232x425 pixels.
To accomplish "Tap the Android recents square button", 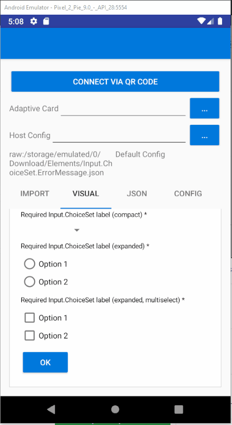I will pyautogui.click(x=178, y=409).
